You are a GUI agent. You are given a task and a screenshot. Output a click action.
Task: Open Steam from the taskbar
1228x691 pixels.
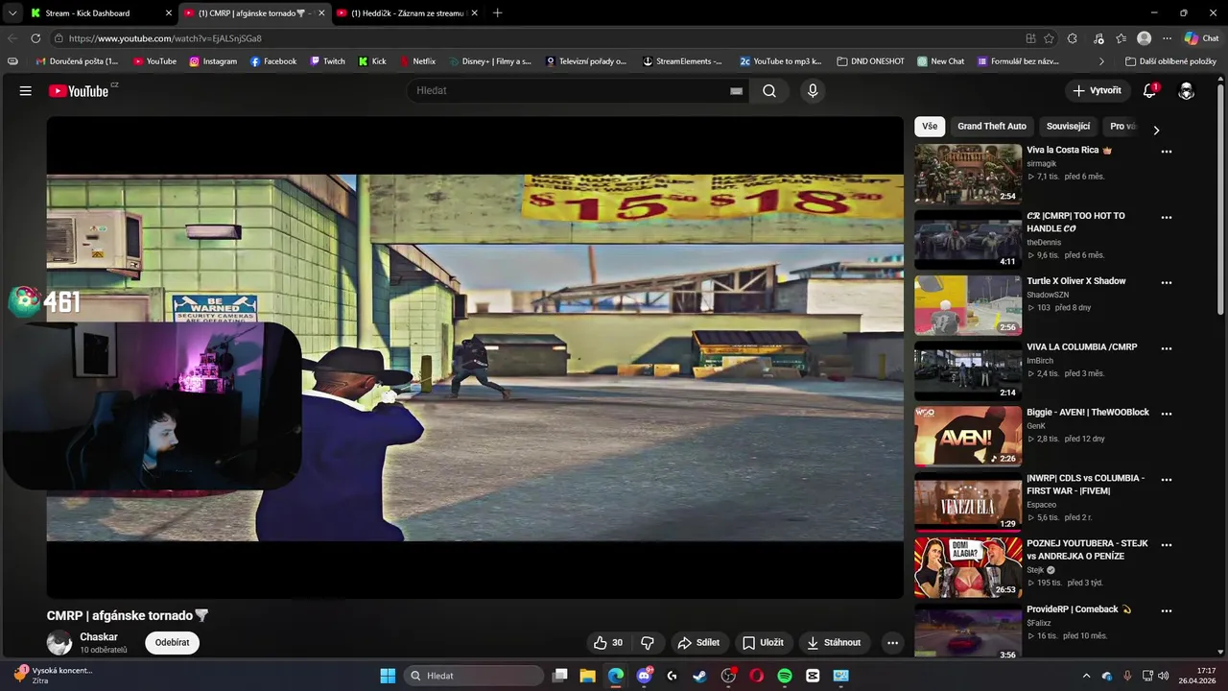[x=699, y=676]
